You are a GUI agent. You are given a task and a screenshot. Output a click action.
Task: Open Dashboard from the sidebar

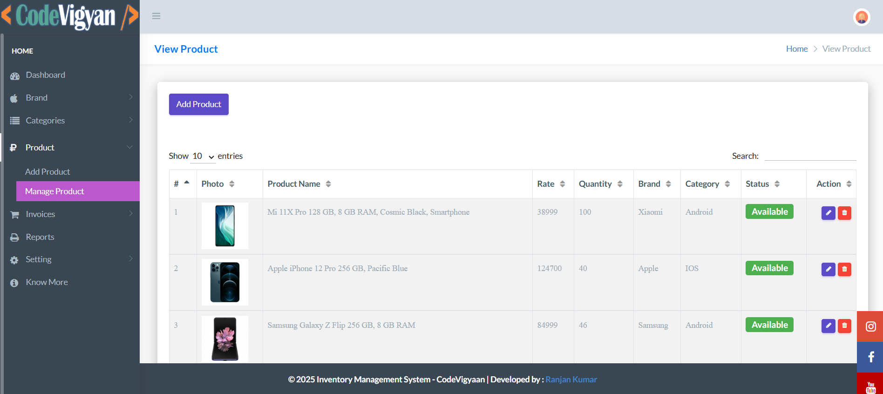[45, 75]
